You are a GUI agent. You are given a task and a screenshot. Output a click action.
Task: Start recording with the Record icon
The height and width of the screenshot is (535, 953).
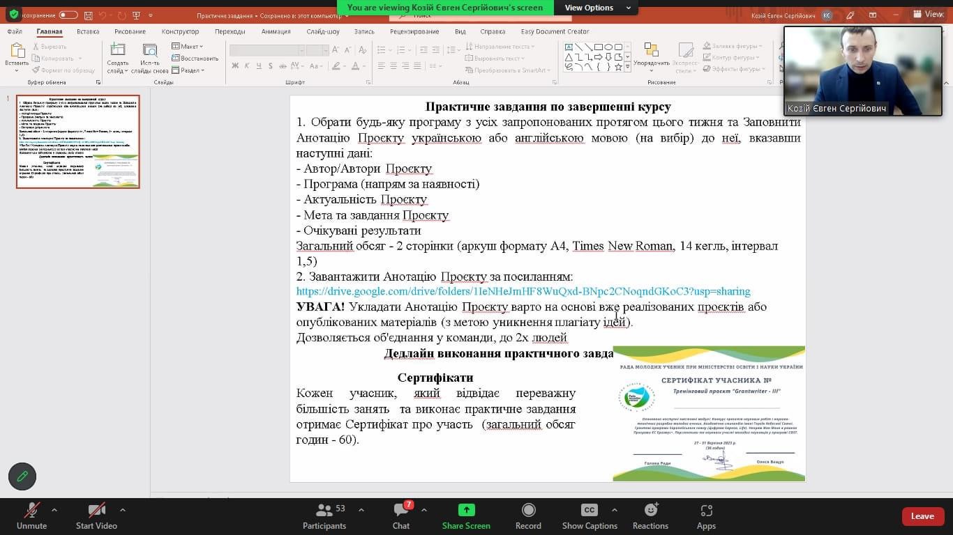point(528,511)
